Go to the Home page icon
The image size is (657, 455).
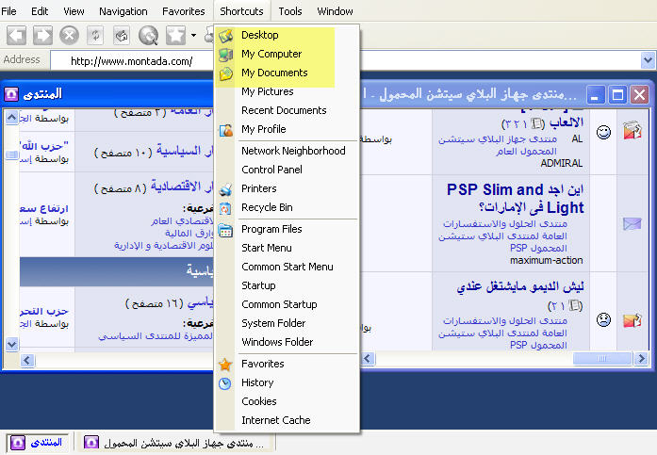(x=122, y=36)
